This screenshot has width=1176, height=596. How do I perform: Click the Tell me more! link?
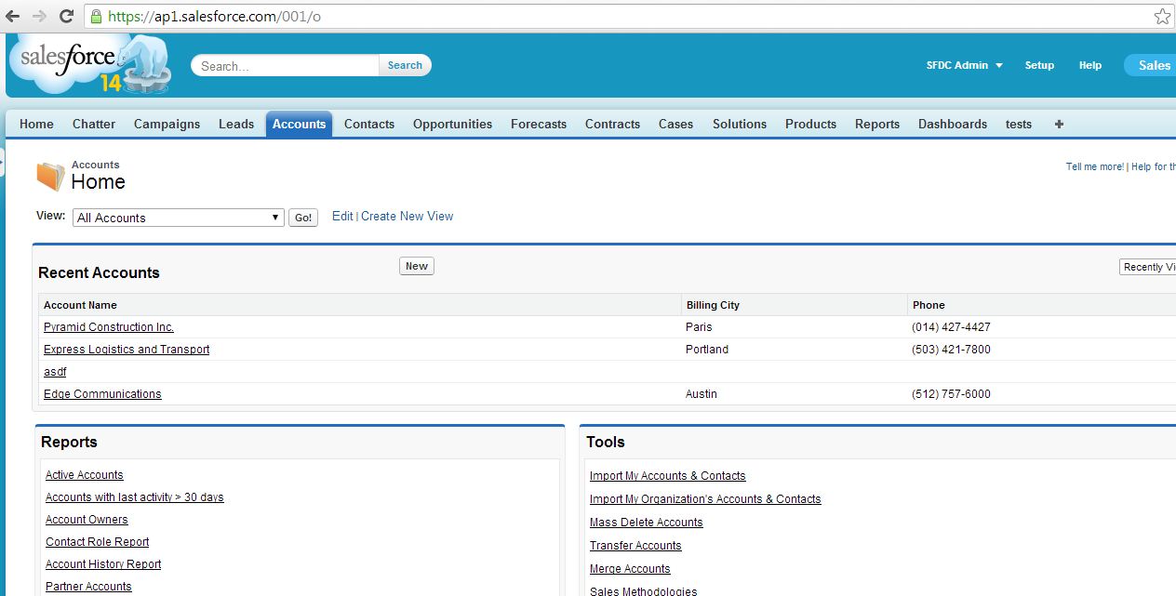(x=1095, y=166)
